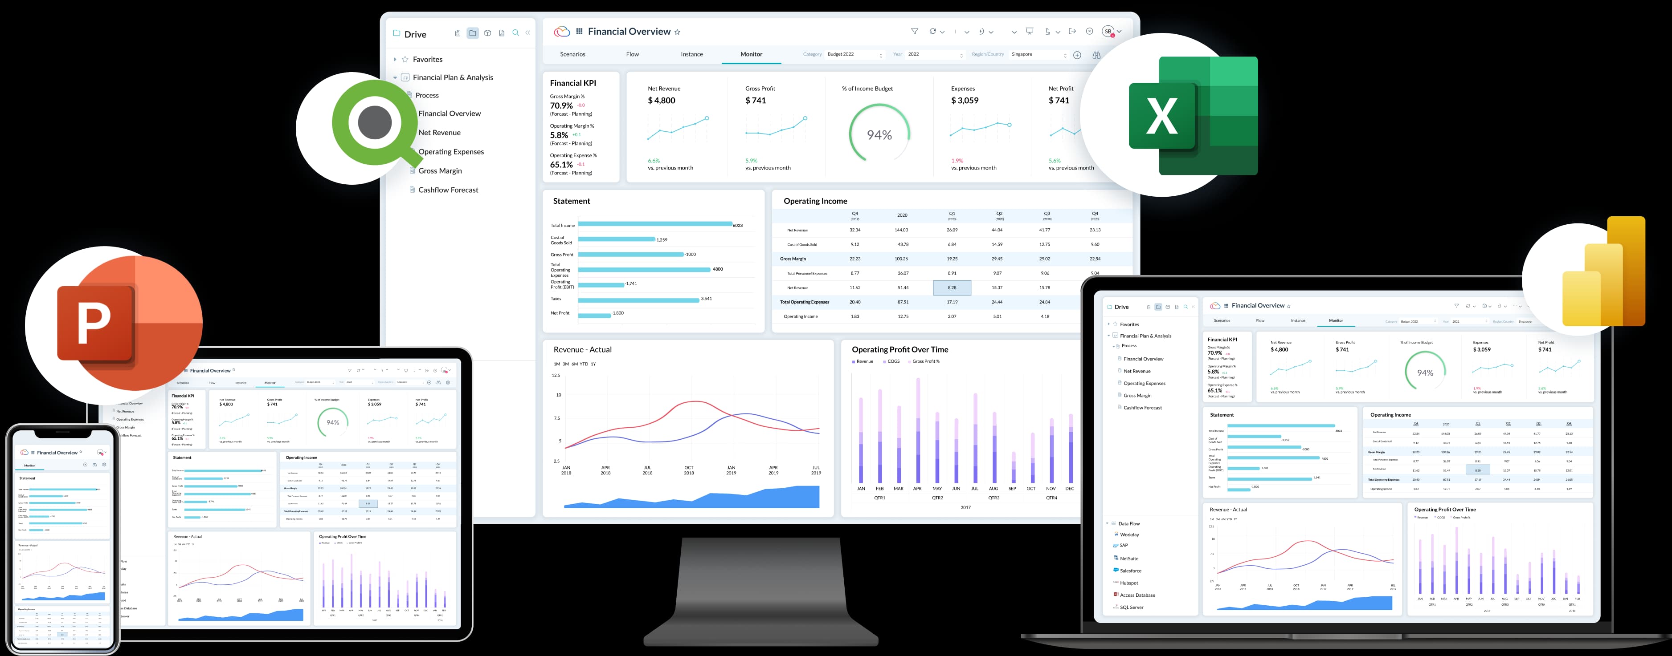Open the Flow tab on the center monitor

tap(632, 54)
